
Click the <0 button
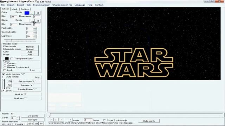[36, 124]
